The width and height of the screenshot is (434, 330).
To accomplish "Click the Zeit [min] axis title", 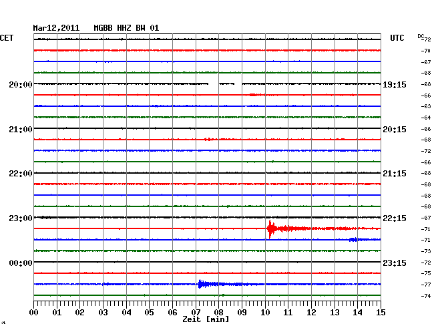I will tap(206, 319).
